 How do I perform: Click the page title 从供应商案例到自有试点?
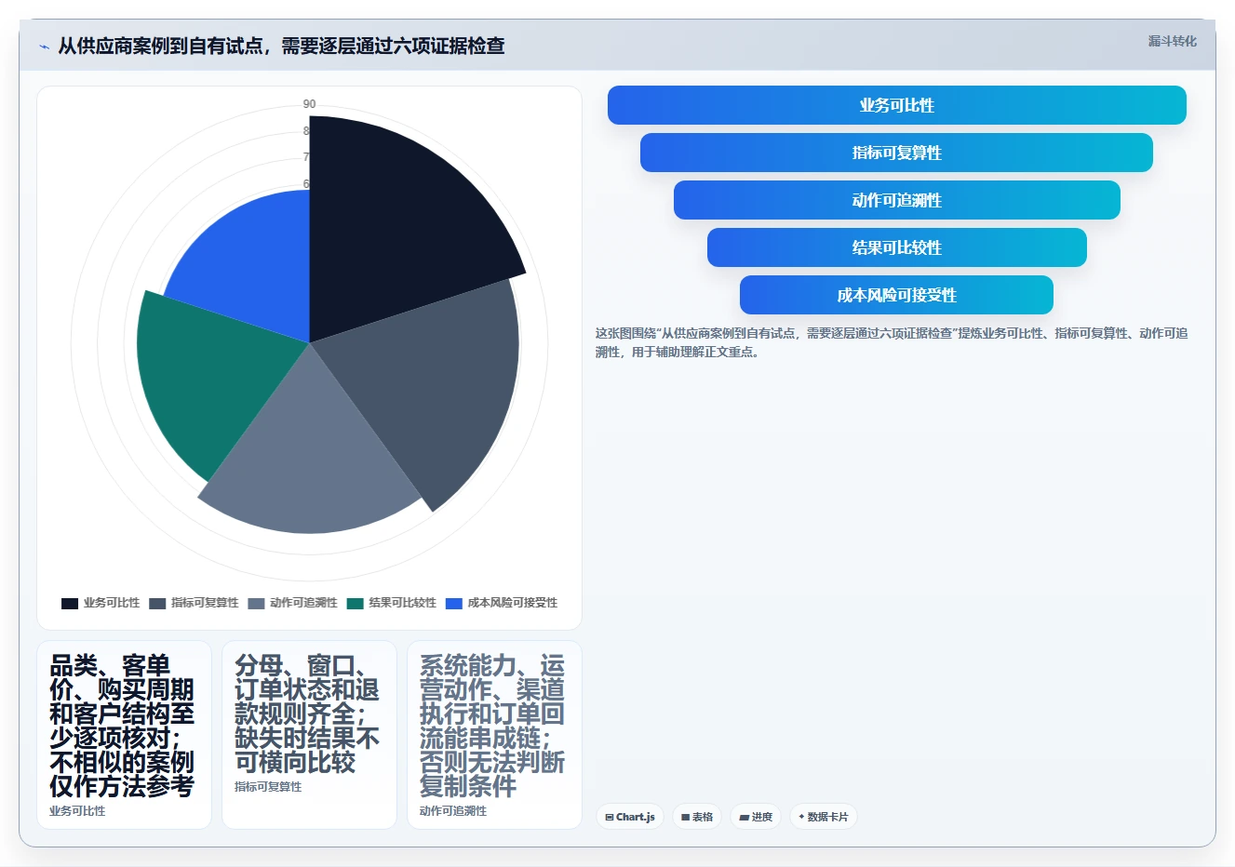click(281, 46)
